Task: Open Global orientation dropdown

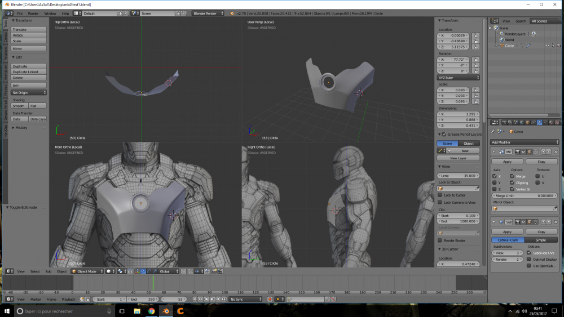Action: click(x=169, y=271)
